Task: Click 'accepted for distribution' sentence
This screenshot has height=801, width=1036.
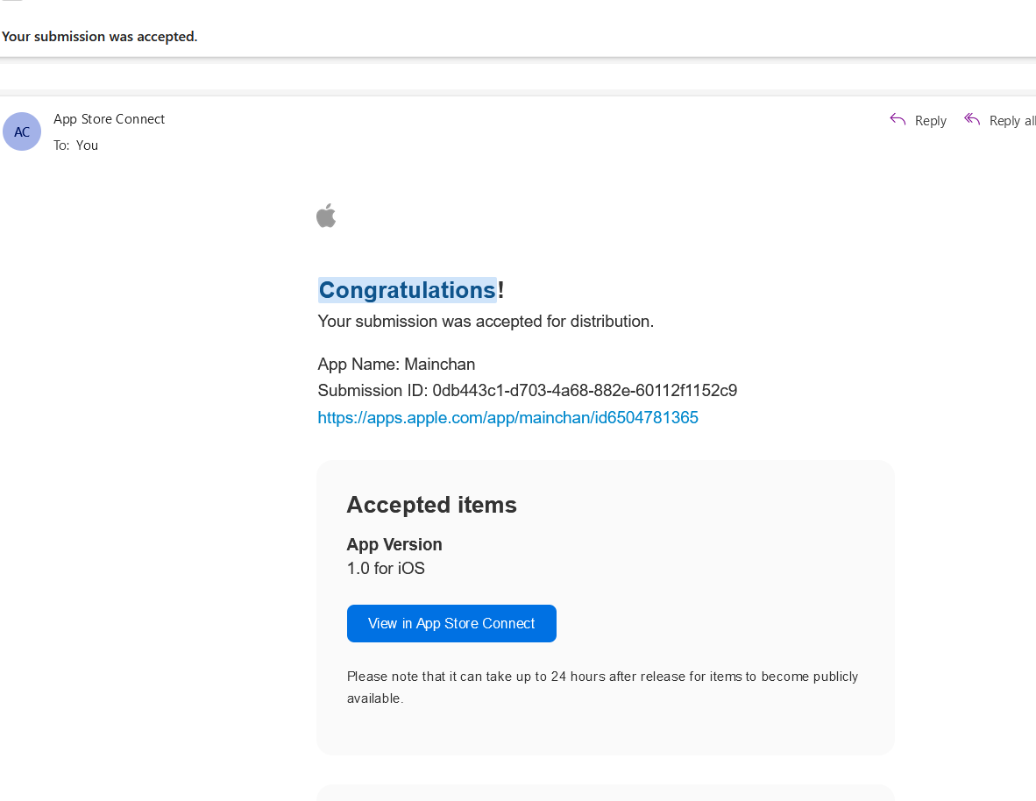Action: click(486, 322)
